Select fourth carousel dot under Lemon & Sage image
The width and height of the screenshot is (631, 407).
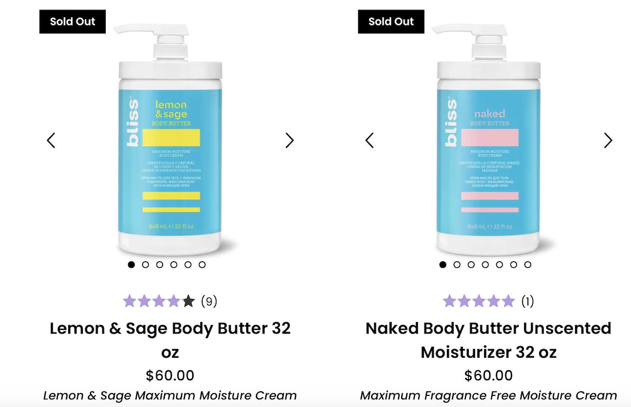pos(174,265)
